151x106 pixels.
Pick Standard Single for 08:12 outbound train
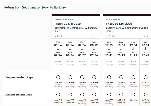pos(94,77)
